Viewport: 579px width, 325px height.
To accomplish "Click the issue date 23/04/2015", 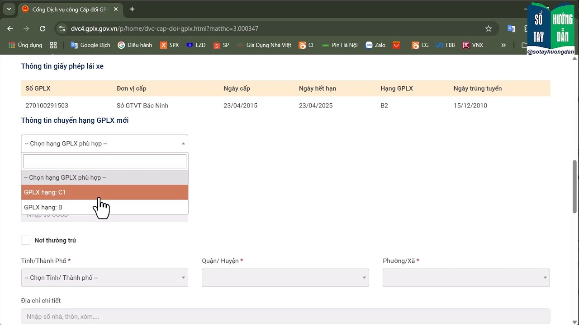I will click(x=240, y=106).
